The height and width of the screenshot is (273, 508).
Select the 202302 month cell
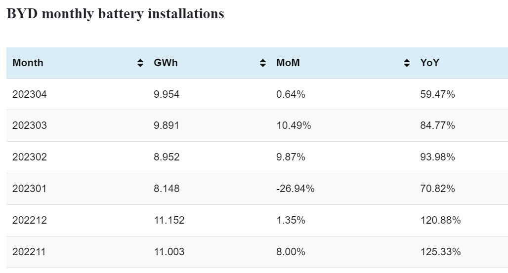30,157
